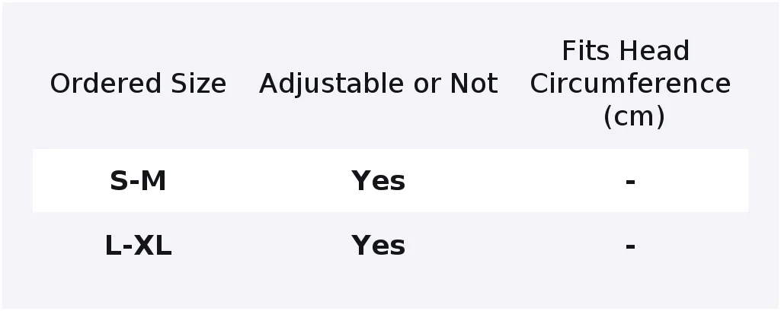Click the Fits Head text line
Screen dimensions: 781x311
626,51
